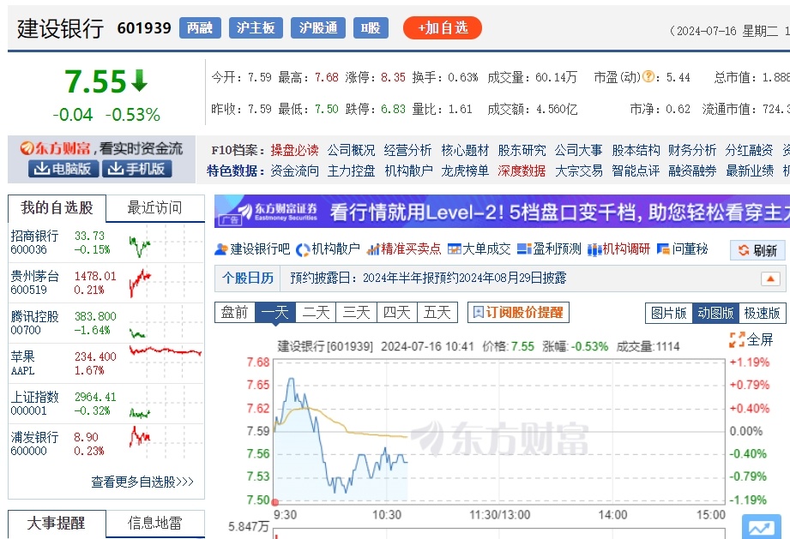Click the 沪股通 tag
Viewport: 790px width, 539px height.
[x=318, y=27]
